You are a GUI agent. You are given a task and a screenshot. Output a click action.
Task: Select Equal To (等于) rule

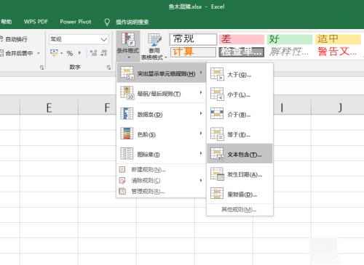240,134
